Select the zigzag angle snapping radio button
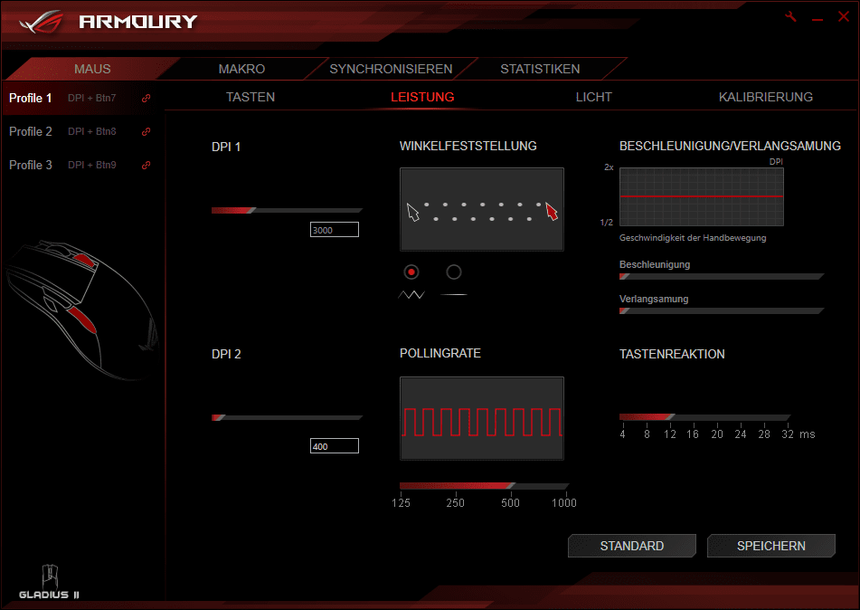 click(411, 272)
